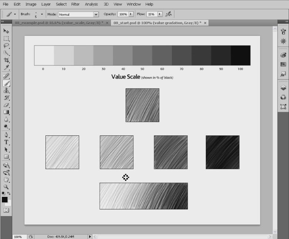This screenshot has height=239, width=289.
Task: Close the 08_example.psd document tab
Action: [107, 23]
